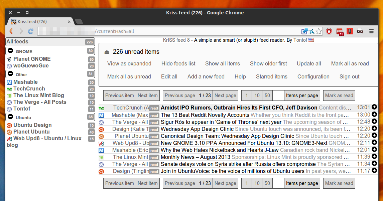
Task: Open the Planet GNOME feed
Action: (x=32, y=59)
